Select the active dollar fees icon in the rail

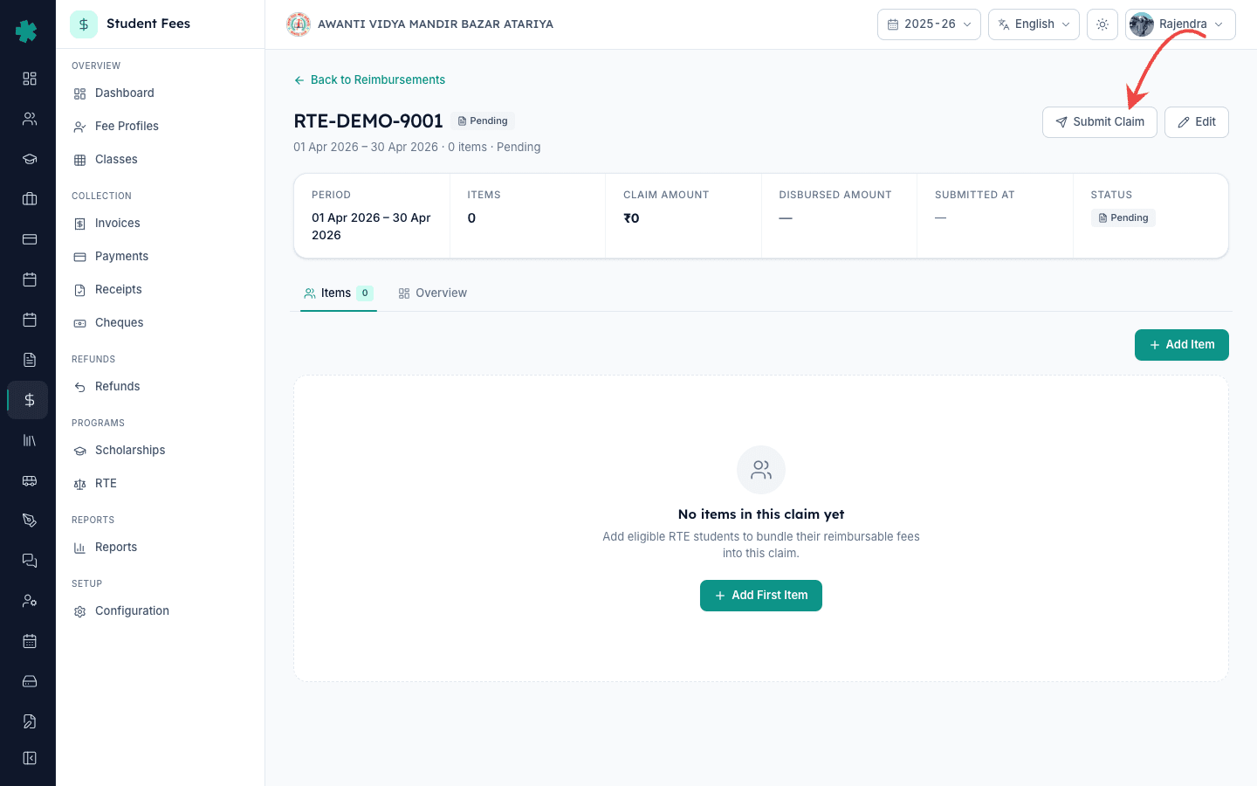[30, 400]
